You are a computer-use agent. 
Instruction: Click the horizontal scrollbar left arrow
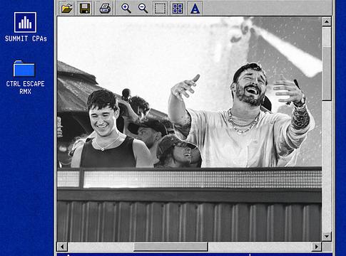[62, 247]
